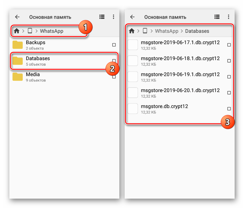Viewport: 244px width, 208px height.
Task: Check the Media folder checkbox
Action: pyautogui.click(x=114, y=77)
